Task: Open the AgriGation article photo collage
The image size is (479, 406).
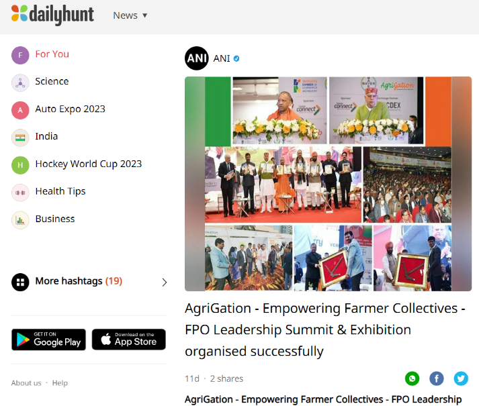Action: (x=328, y=184)
